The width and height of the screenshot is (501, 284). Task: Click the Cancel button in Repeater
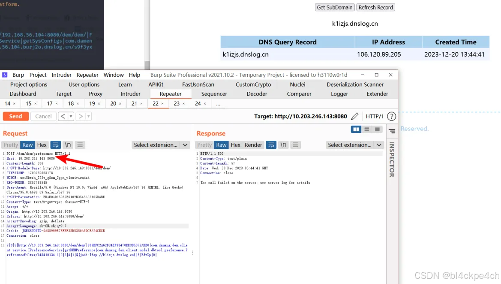tap(43, 116)
